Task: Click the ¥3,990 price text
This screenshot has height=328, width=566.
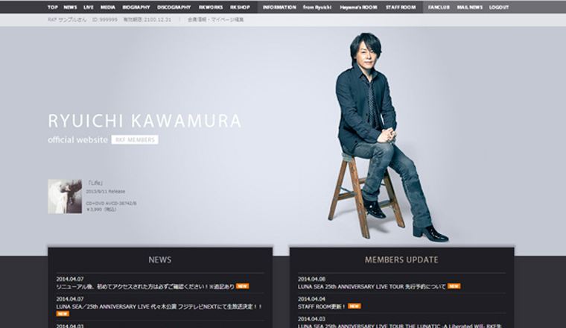Action: click(101, 209)
